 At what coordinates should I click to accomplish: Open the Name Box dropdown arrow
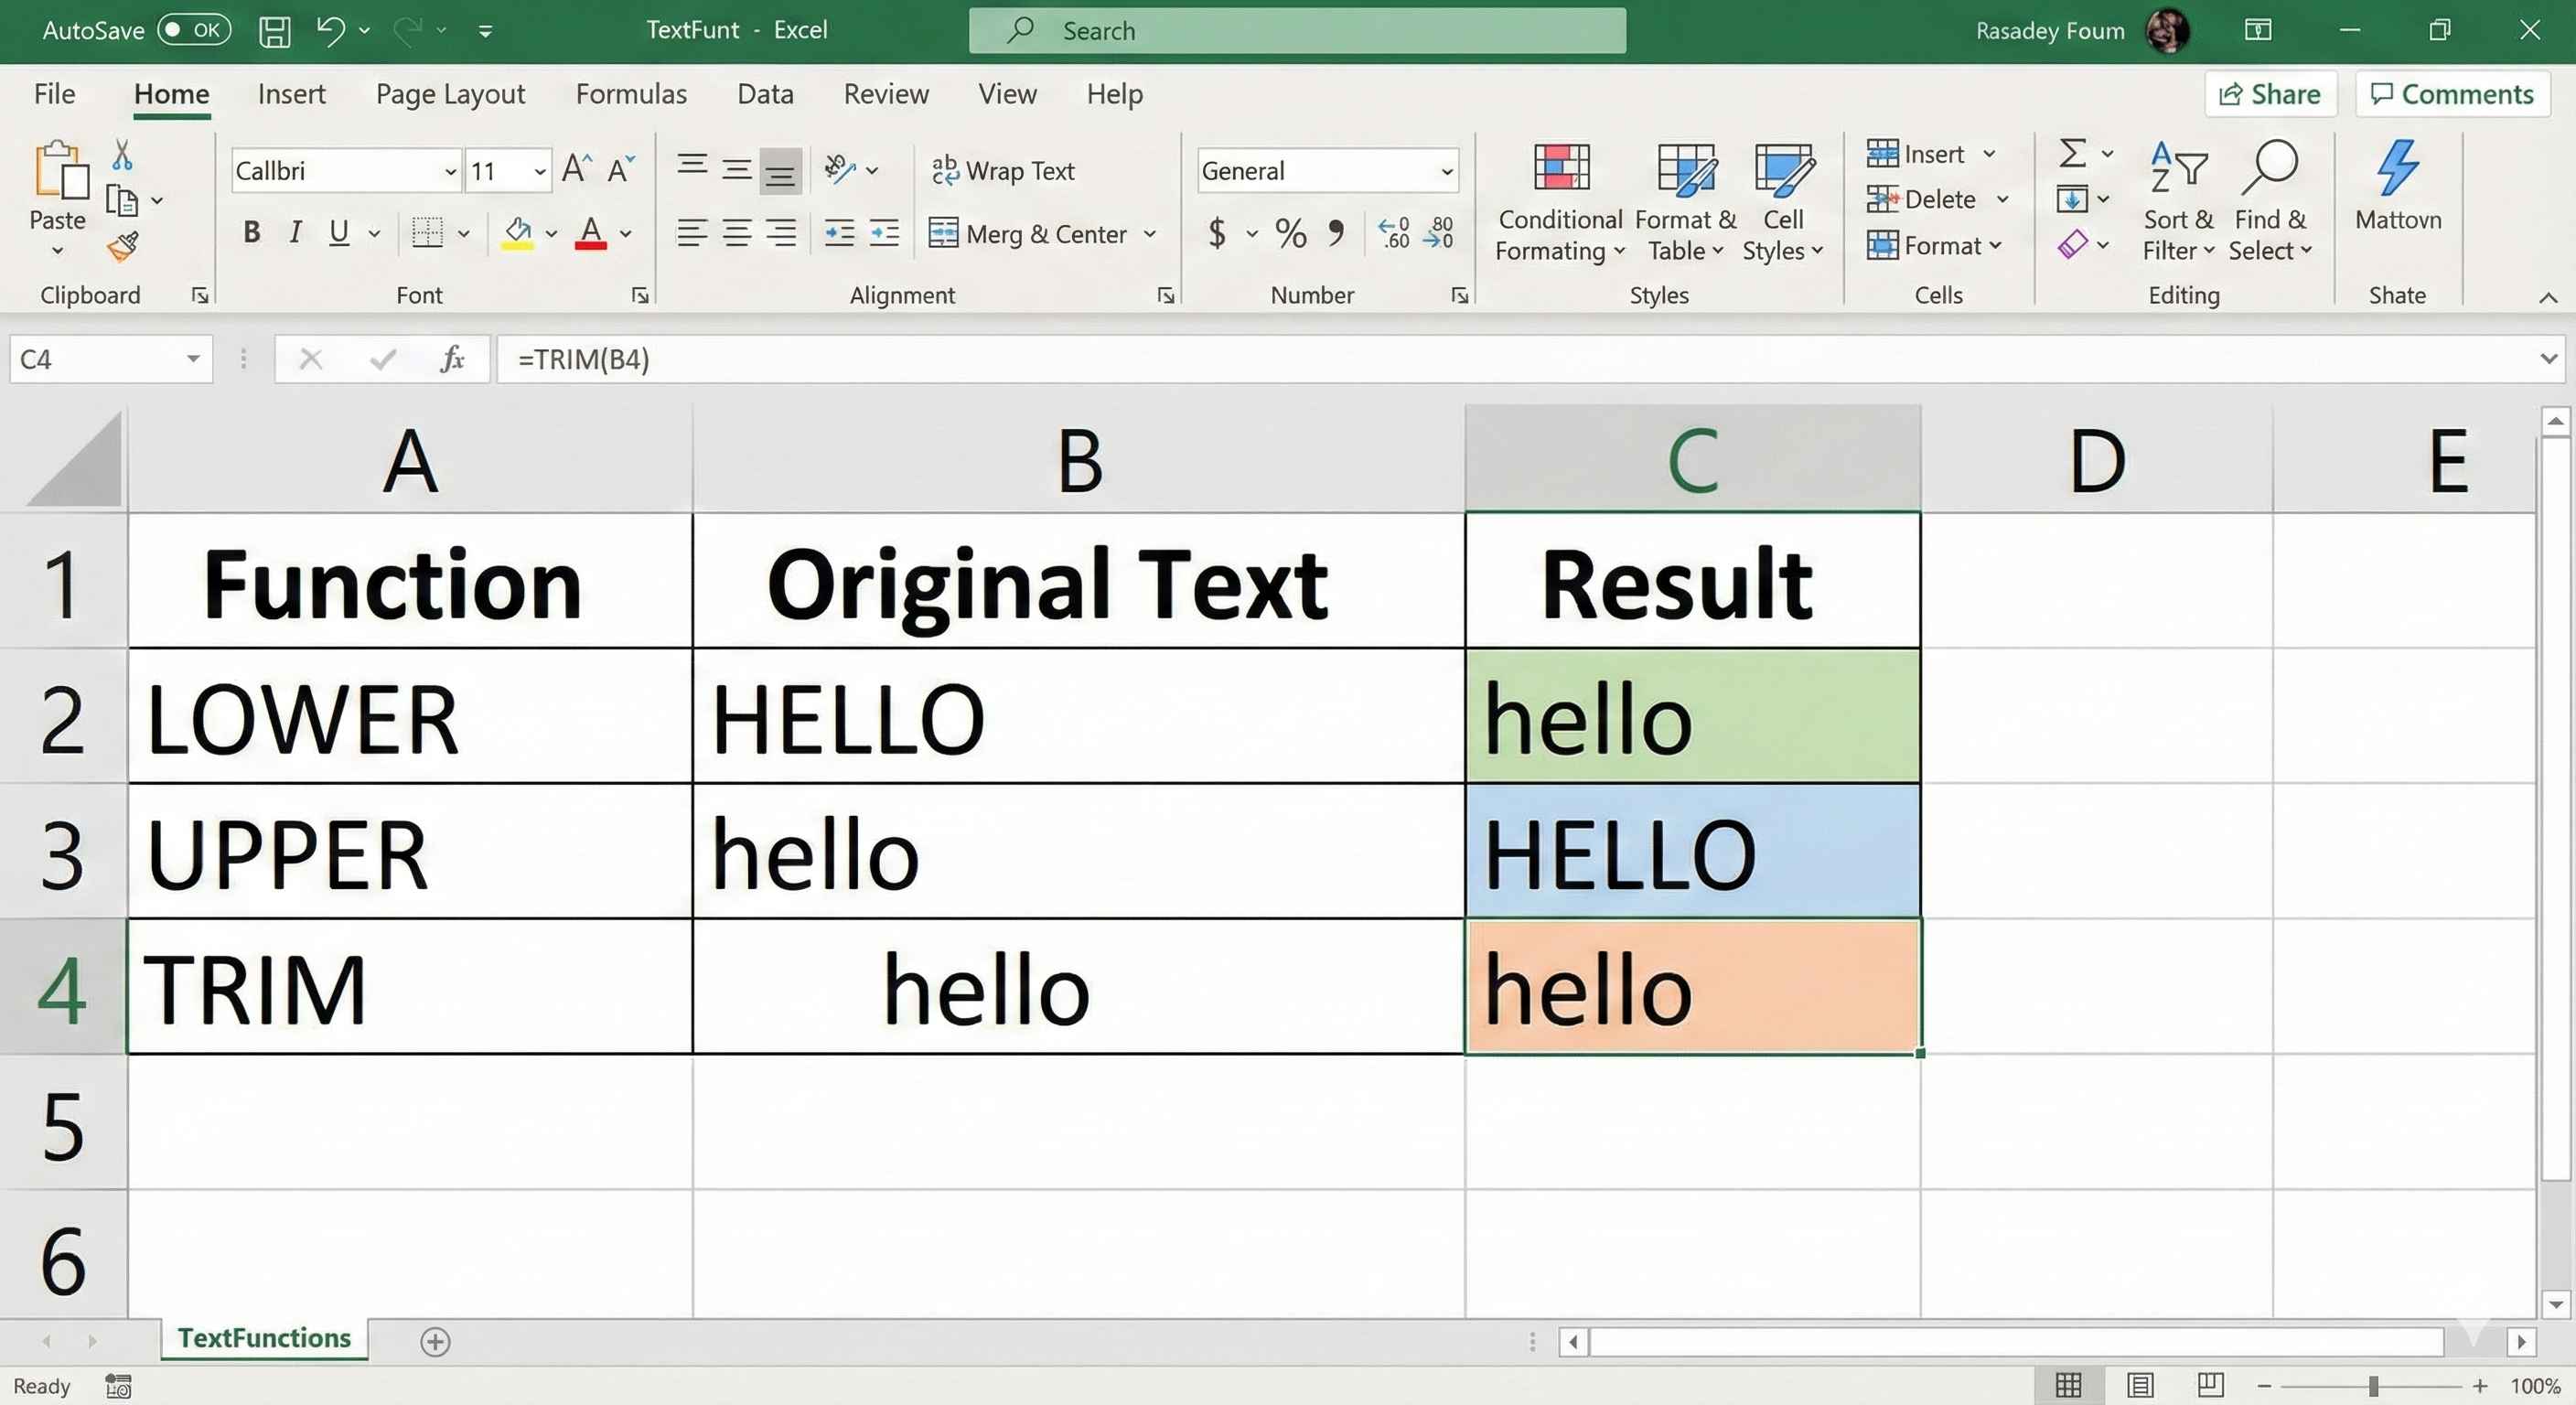pos(193,359)
